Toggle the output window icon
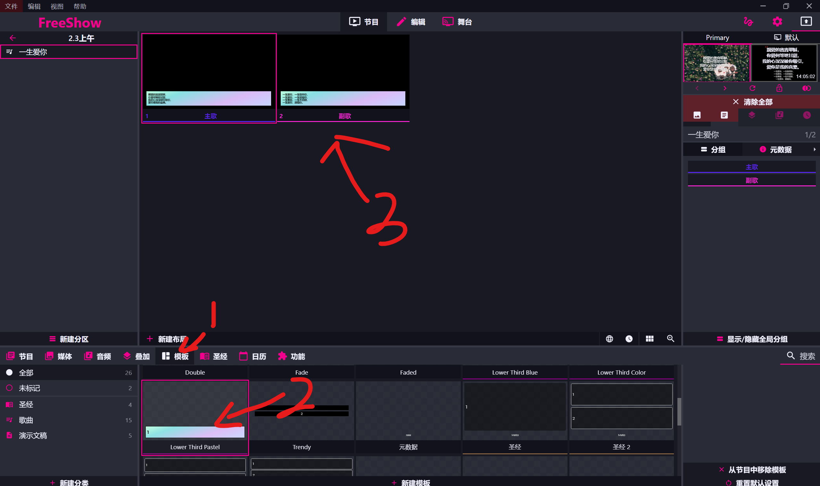This screenshot has height=486, width=820. (x=806, y=22)
